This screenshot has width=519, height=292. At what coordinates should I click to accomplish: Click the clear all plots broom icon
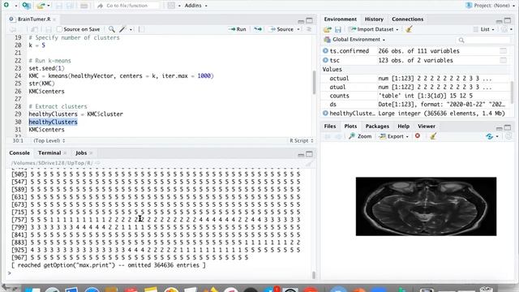[433, 136]
